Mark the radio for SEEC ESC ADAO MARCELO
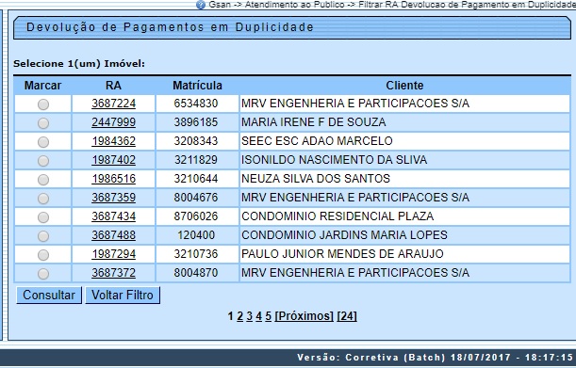576x368 pixels. click(x=43, y=142)
